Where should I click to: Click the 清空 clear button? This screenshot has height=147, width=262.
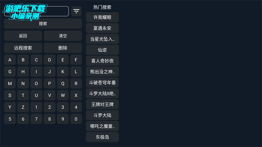coord(63,36)
